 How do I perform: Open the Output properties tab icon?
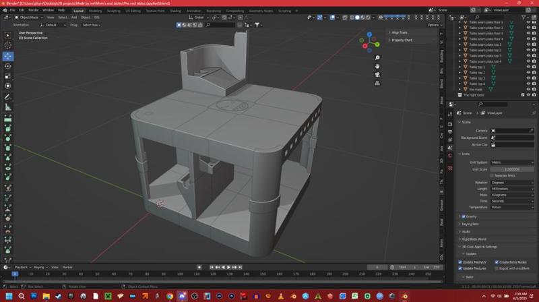[450, 131]
